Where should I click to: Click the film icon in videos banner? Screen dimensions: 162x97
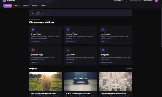[33, 13]
